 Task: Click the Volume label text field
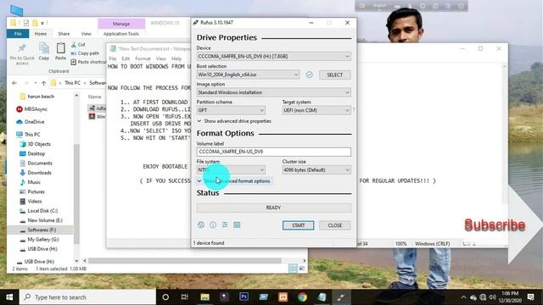(x=273, y=152)
